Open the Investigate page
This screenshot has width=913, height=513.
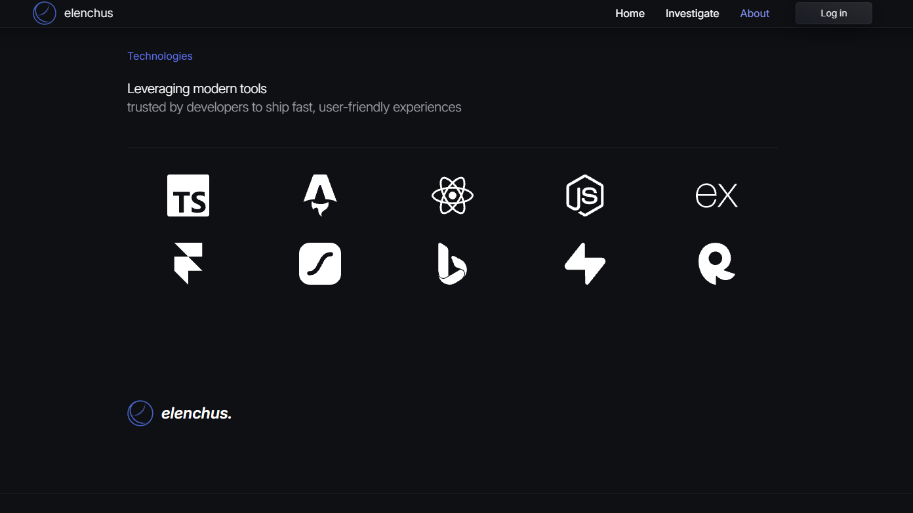tap(692, 13)
